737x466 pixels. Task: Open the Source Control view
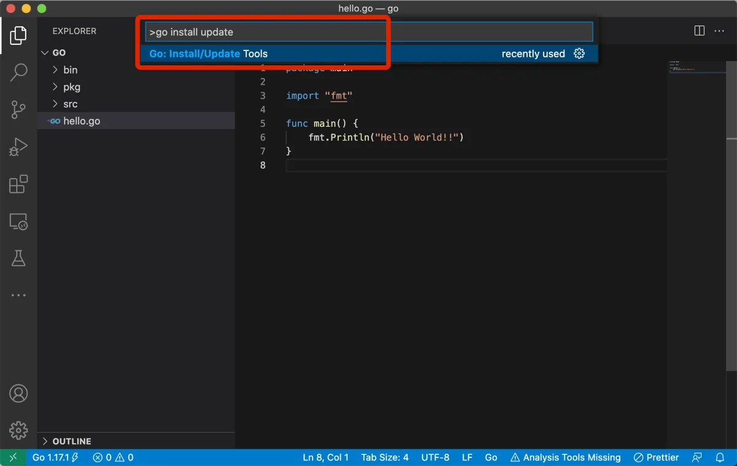pyautogui.click(x=18, y=110)
